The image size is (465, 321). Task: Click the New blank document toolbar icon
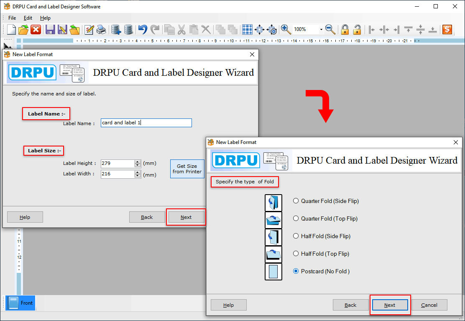coord(11,29)
